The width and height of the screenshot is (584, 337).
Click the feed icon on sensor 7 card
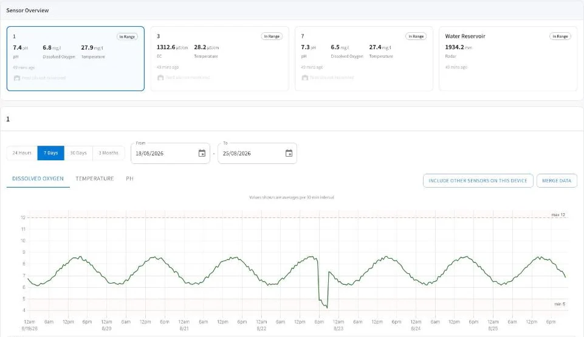(x=304, y=78)
